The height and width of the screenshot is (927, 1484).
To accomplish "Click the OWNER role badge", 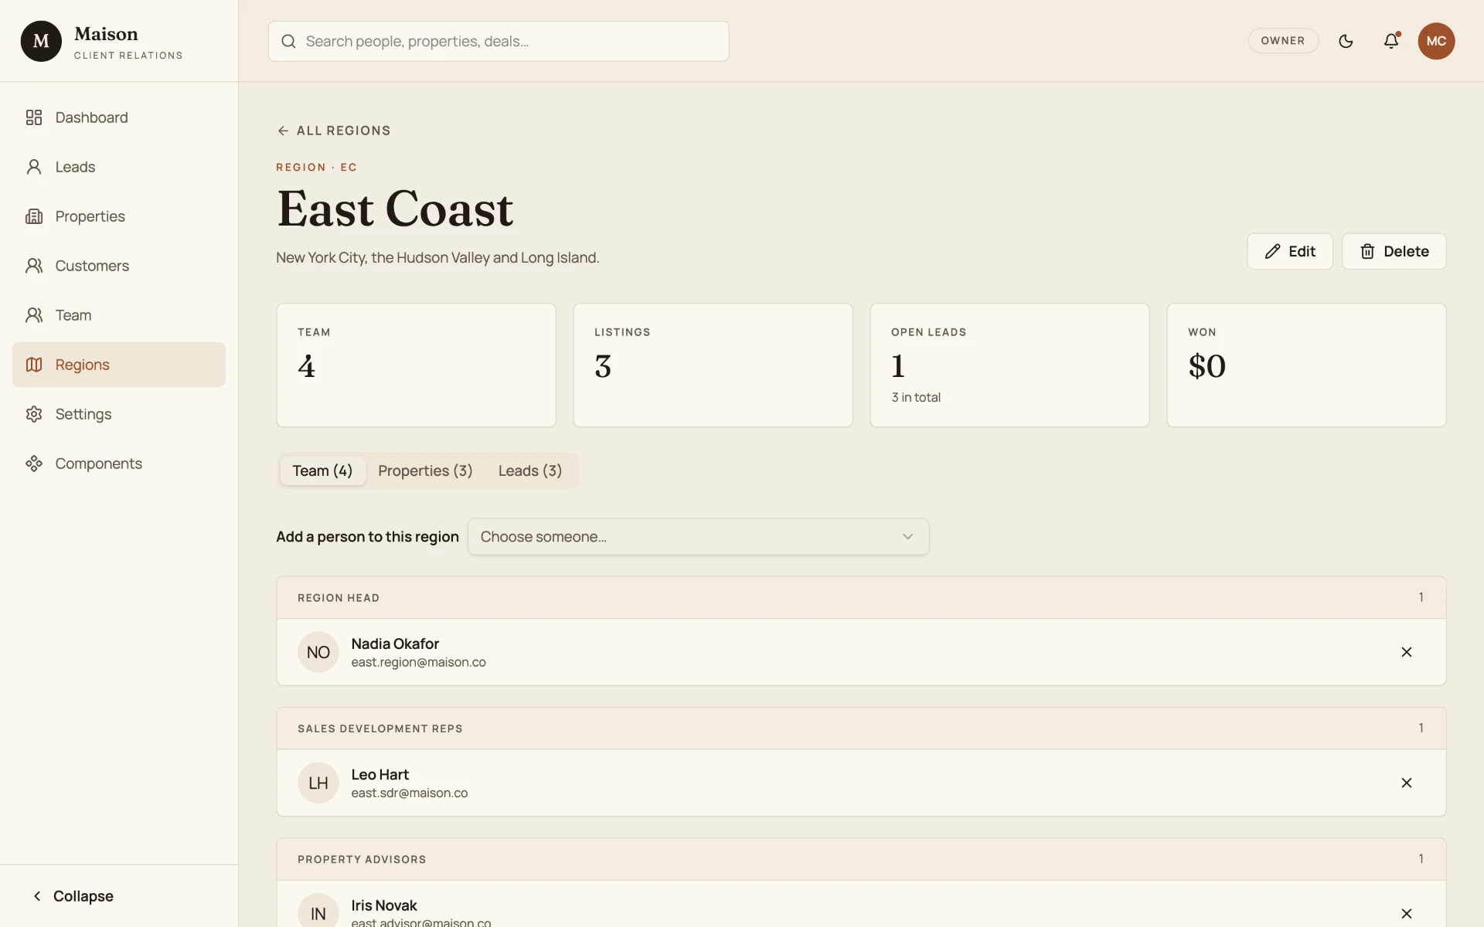I will tap(1283, 41).
